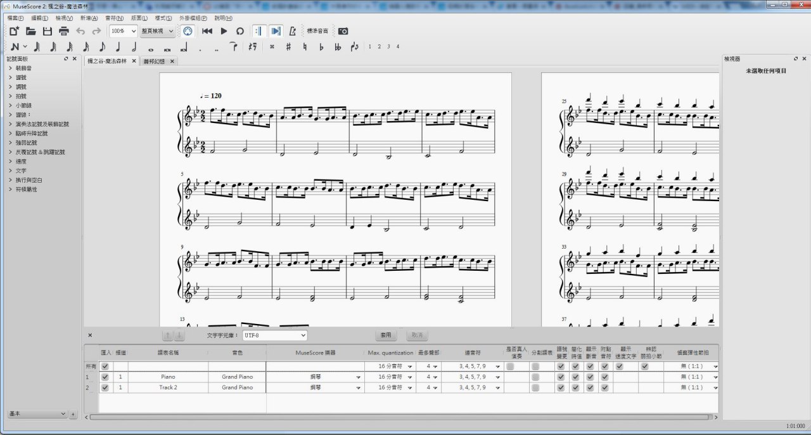Select the sharp accidental symbol
The image size is (811, 435).
click(x=288, y=47)
